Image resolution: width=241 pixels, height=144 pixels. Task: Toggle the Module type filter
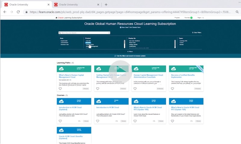tap(182, 44)
